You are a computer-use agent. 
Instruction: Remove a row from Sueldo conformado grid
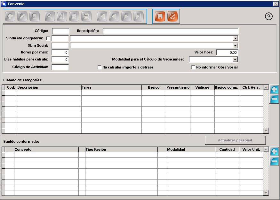274,161
